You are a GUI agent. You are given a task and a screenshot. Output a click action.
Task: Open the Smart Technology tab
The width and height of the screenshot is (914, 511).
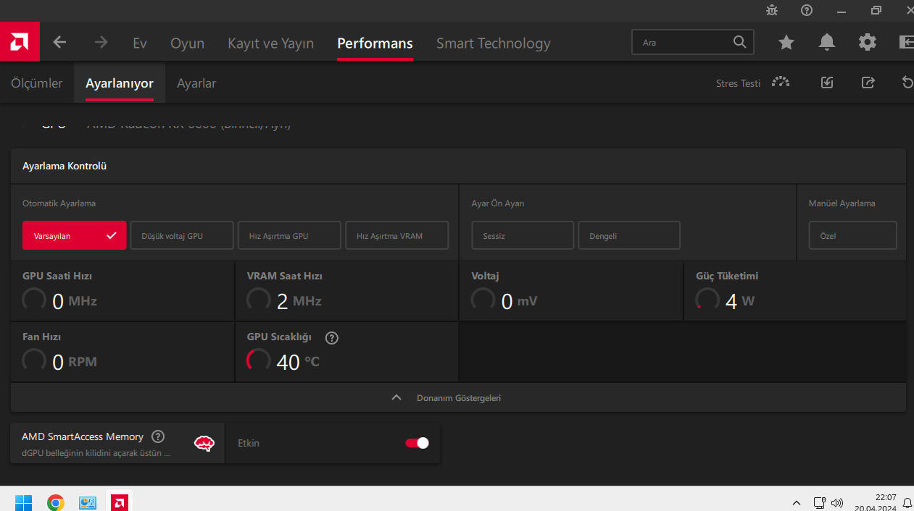tap(493, 43)
